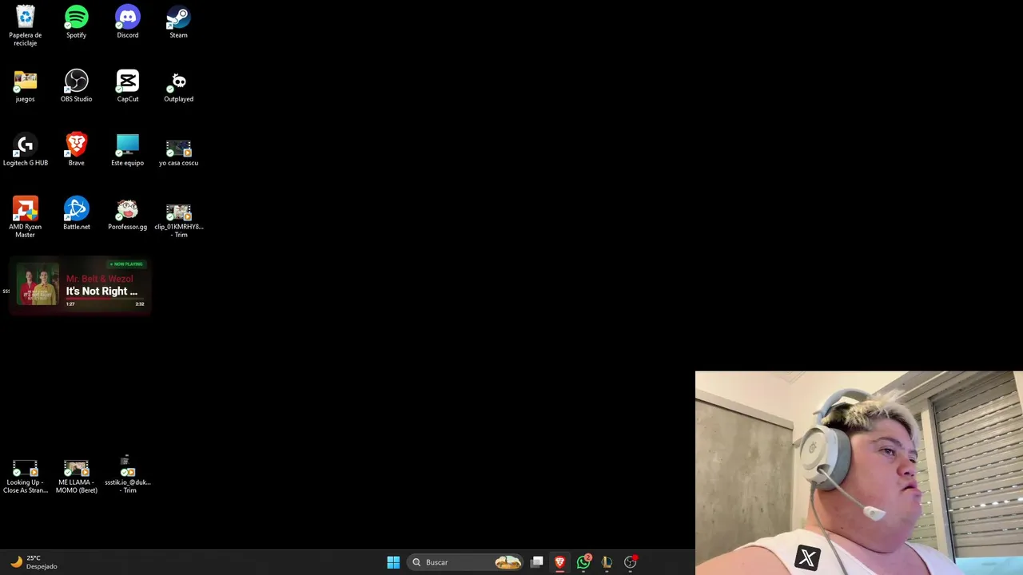Open Brave browser from the taskbar
Screen dimensions: 1023x575
click(x=560, y=562)
